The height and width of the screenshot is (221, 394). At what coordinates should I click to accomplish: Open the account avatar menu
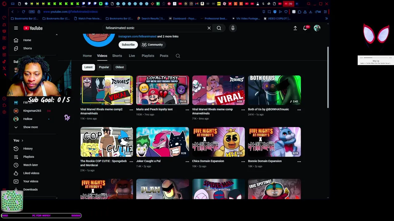[x=317, y=28]
